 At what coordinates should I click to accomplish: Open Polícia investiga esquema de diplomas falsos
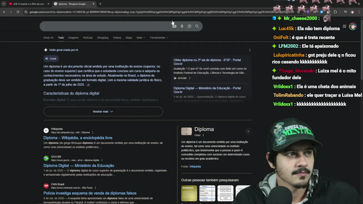(x=90, y=193)
